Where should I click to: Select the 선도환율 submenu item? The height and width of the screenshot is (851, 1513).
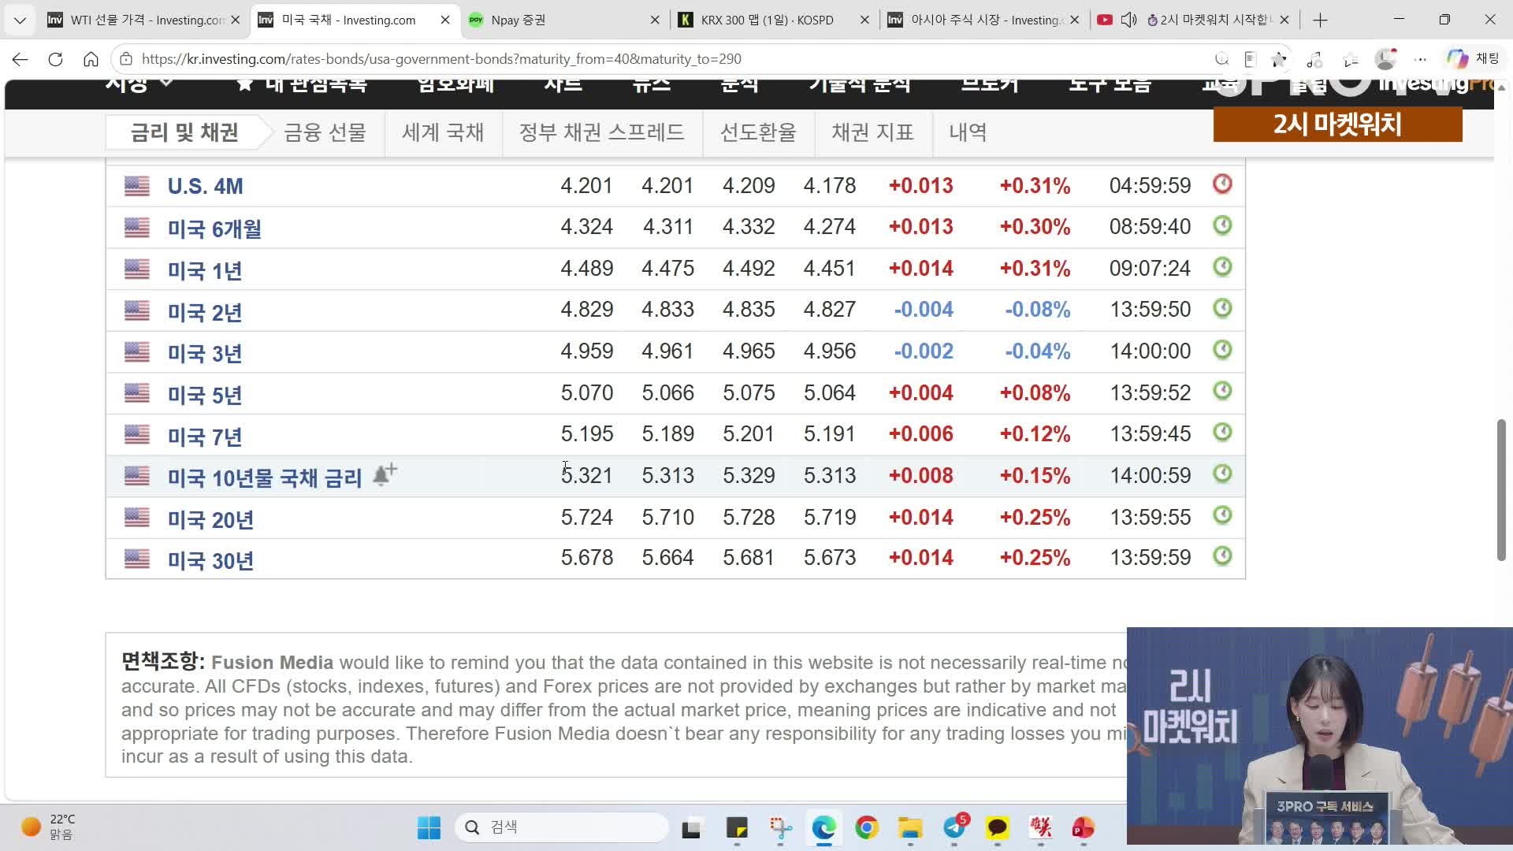758,132
